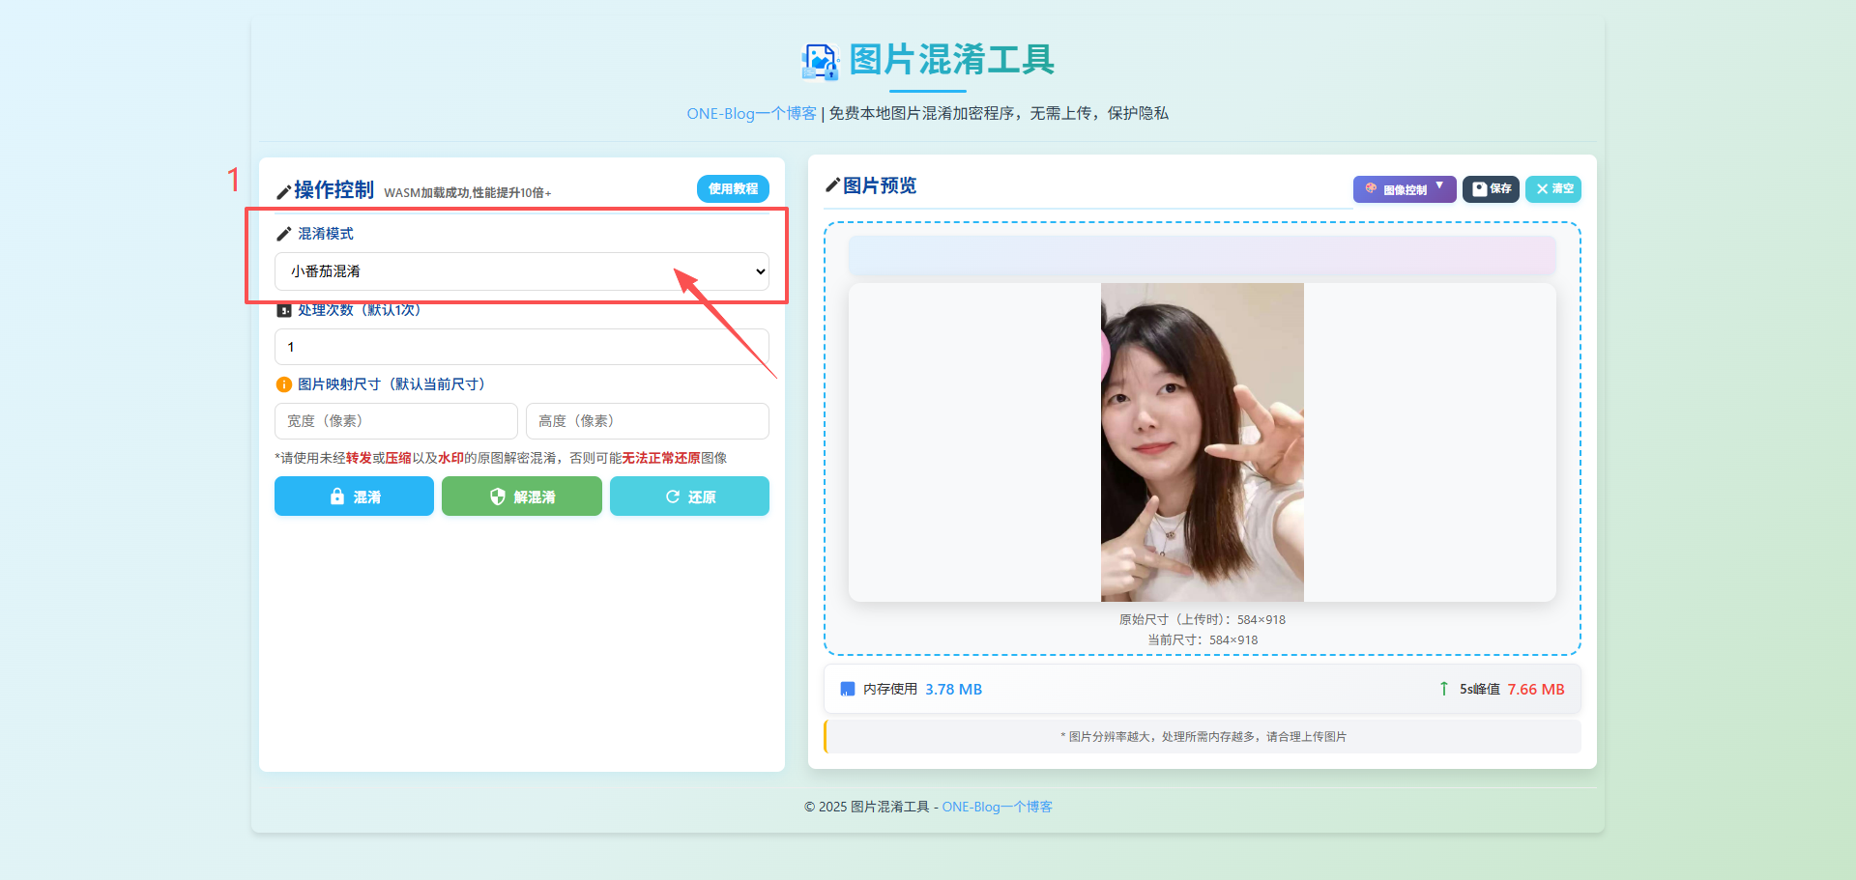Click the blue memory usage icon
Screen dimensions: 1856x880
pyautogui.click(x=848, y=689)
